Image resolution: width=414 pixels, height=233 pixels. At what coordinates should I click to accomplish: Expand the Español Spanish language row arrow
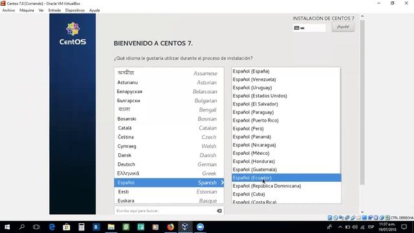pos(223,183)
